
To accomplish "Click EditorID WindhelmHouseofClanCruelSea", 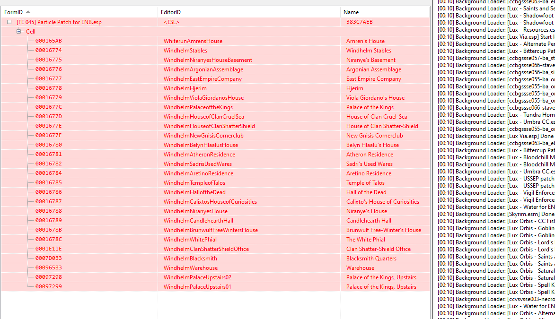I will (x=204, y=117).
